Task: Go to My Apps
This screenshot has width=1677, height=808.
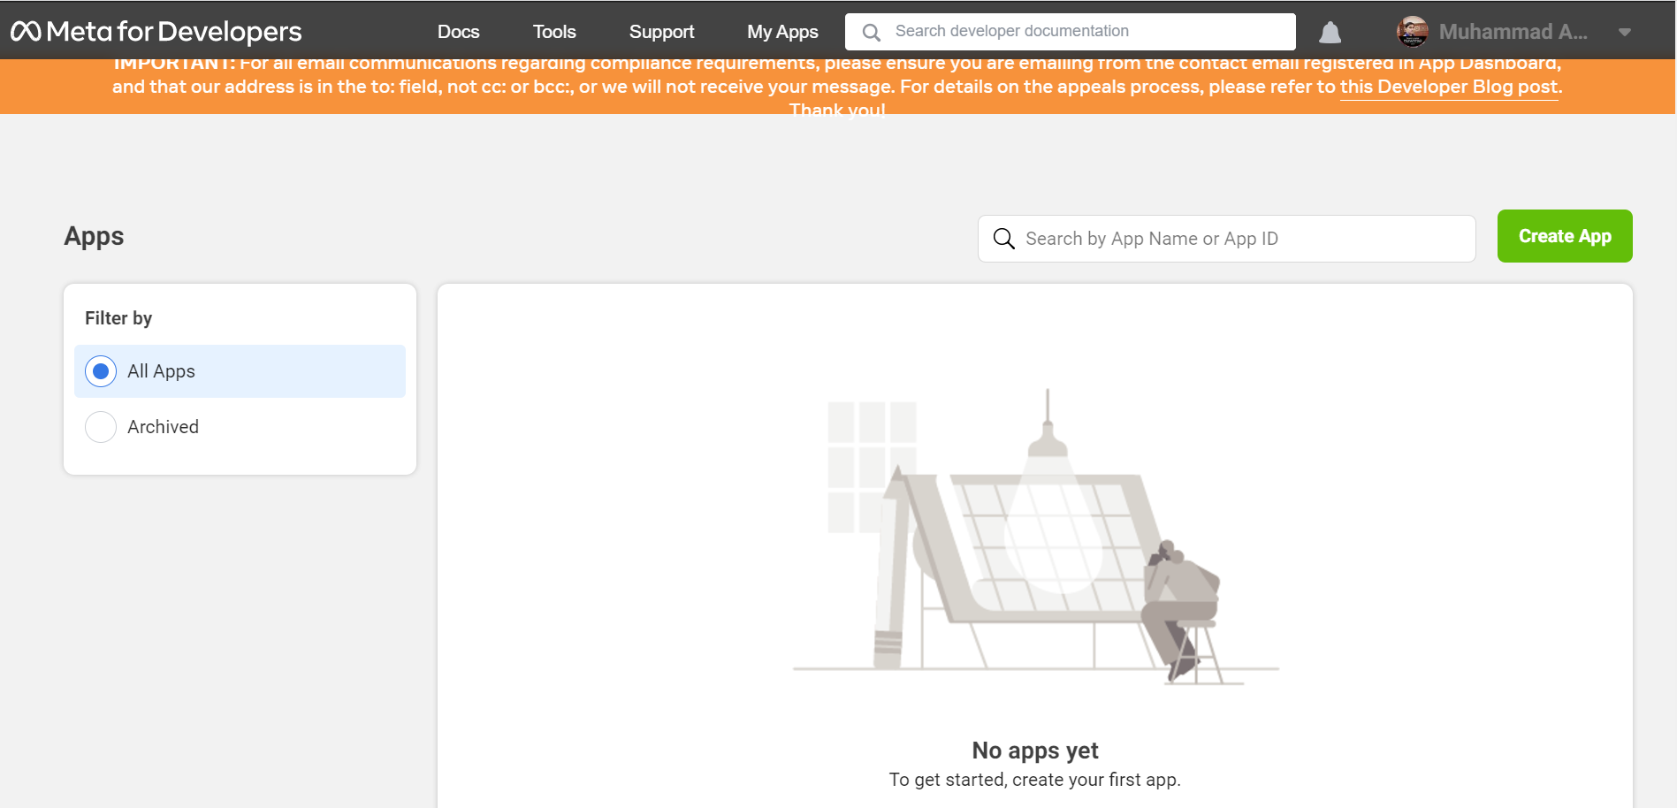Action: (x=782, y=32)
